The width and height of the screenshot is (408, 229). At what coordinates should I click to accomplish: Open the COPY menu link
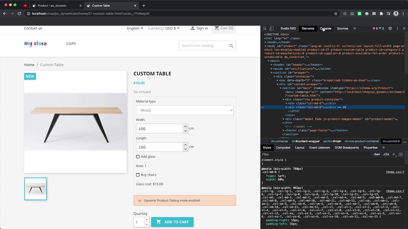pyautogui.click(x=71, y=44)
